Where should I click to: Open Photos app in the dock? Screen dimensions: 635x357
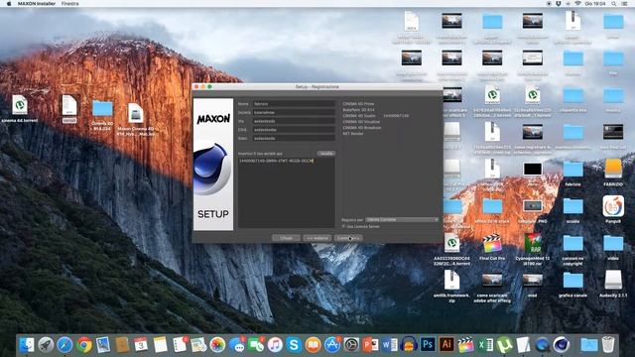pos(217,345)
